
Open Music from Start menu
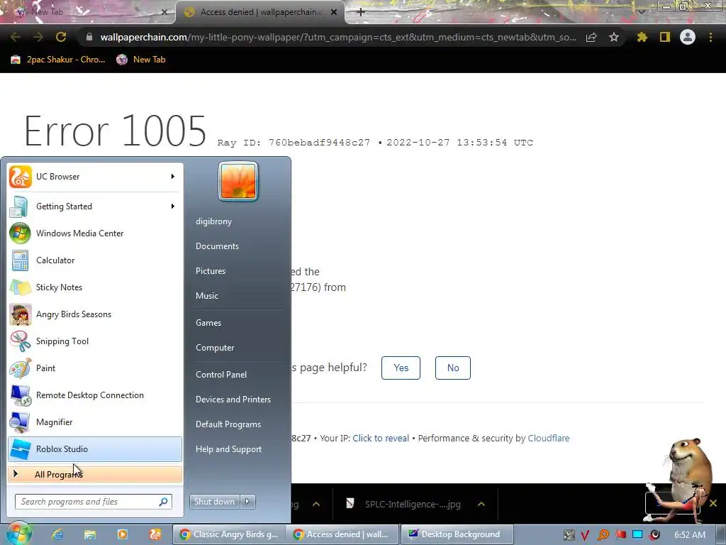pyautogui.click(x=206, y=296)
